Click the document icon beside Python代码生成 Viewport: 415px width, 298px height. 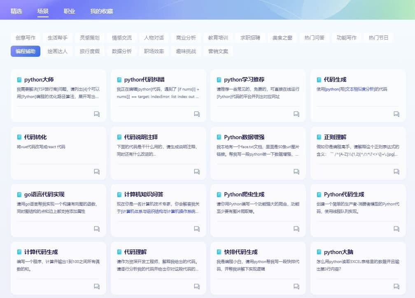[x=319, y=195]
